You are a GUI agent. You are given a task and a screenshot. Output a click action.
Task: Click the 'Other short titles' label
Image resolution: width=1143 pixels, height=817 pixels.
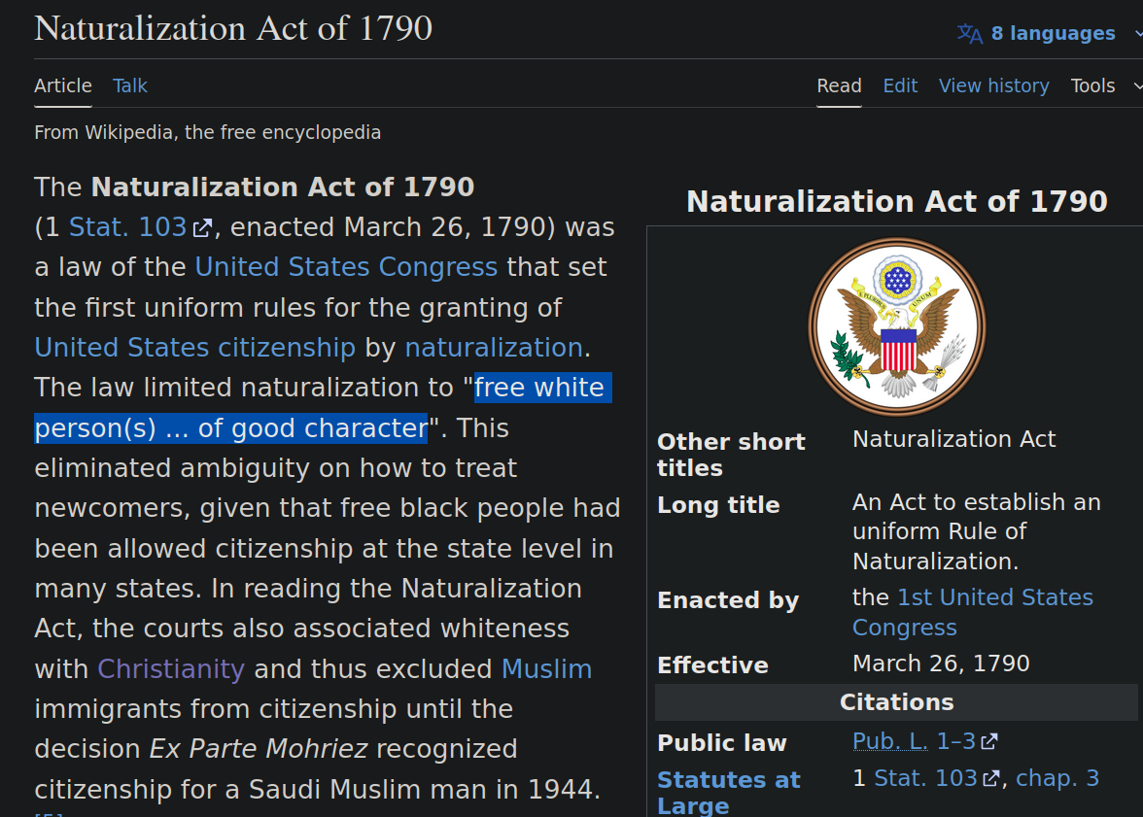coord(731,455)
